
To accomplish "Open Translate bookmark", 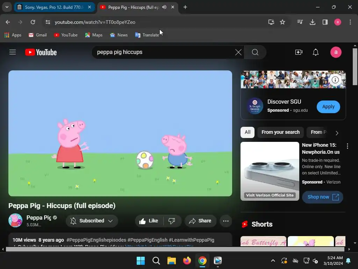I will (147, 35).
